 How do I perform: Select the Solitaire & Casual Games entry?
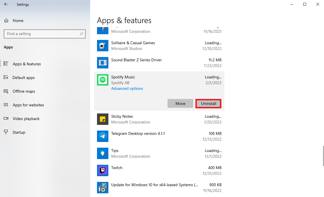[133, 43]
